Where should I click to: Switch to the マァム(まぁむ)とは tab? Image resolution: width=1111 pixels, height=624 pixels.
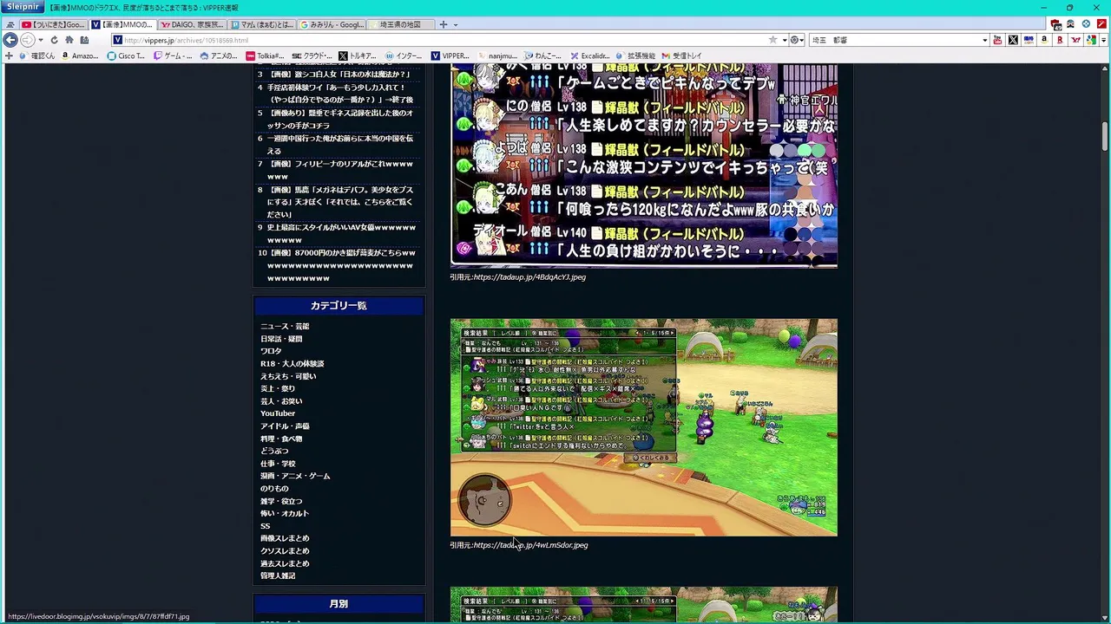(x=262, y=24)
